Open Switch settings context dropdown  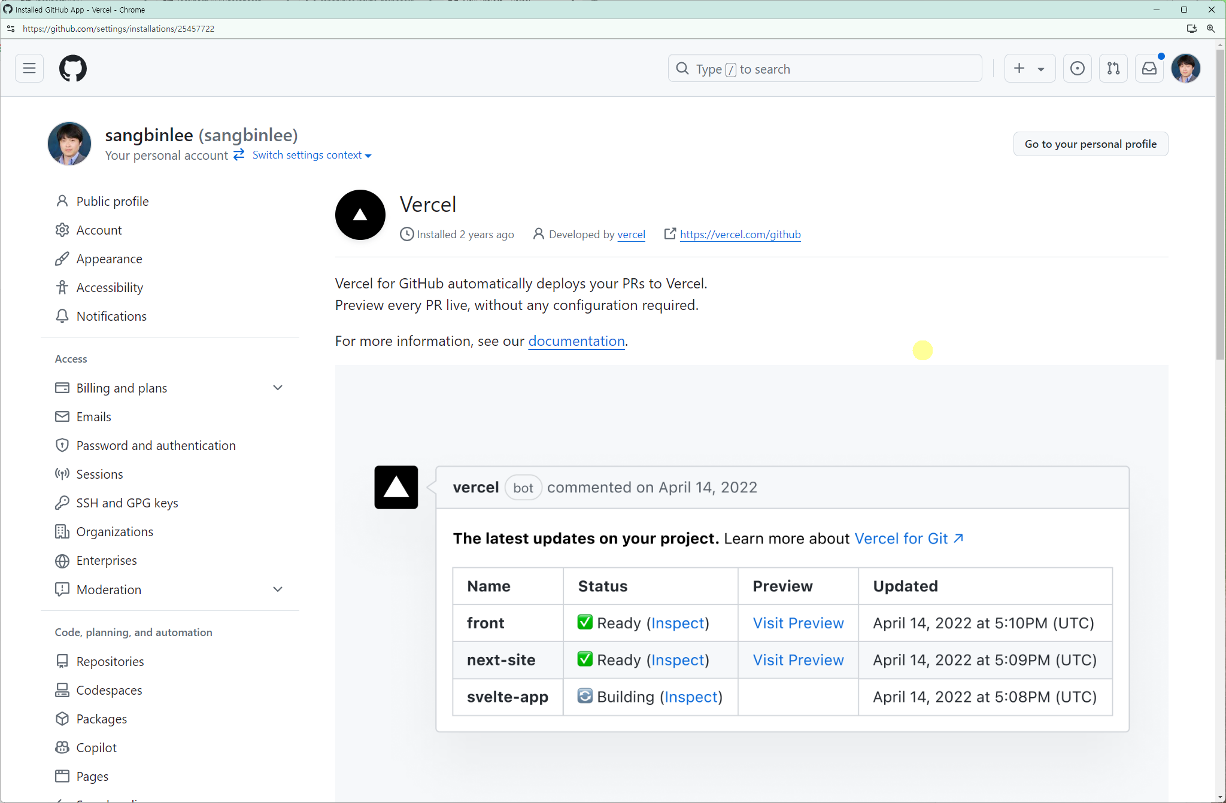point(311,155)
